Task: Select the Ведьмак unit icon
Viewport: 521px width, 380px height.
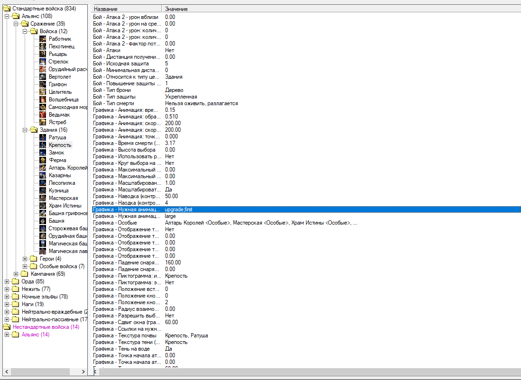Action: tap(43, 115)
